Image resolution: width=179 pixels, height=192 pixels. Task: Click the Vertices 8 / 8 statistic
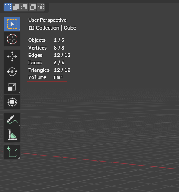click(x=46, y=48)
